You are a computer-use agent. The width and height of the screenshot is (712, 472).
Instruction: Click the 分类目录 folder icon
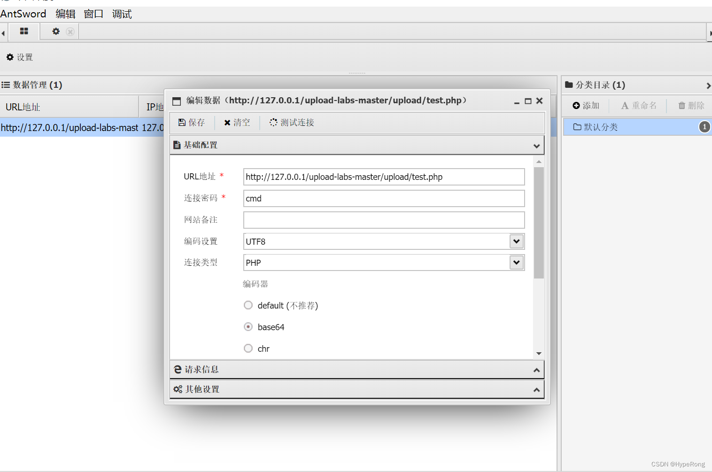(x=569, y=85)
